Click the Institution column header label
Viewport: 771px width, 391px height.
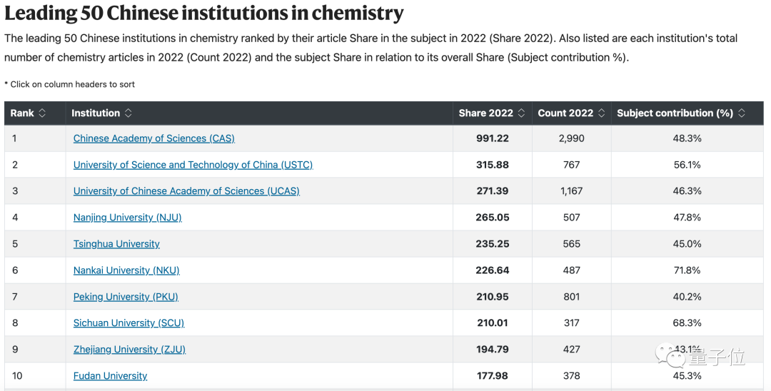coord(96,113)
